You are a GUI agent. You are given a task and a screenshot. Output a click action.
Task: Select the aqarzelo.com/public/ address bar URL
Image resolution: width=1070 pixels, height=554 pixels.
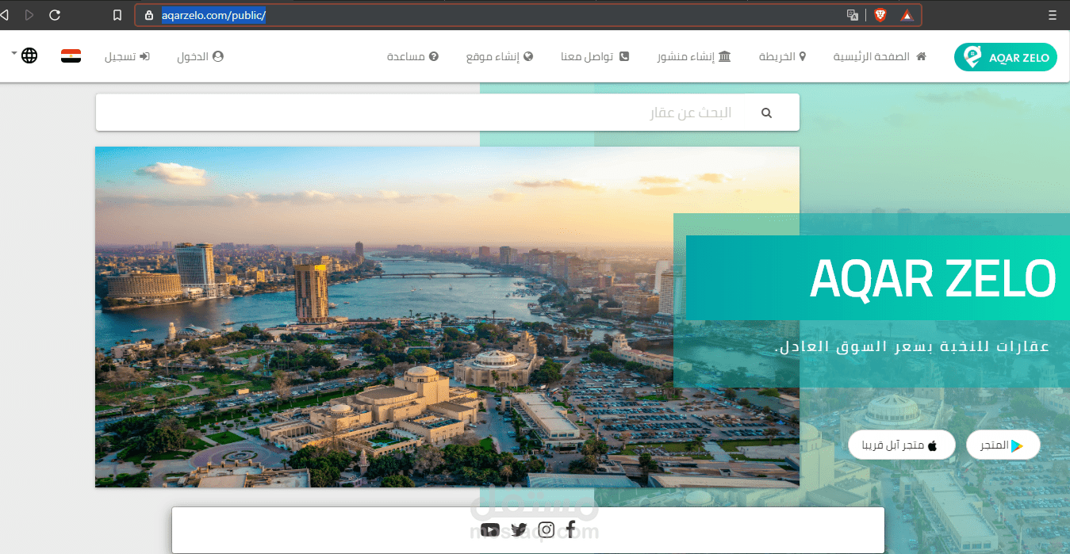[213, 15]
